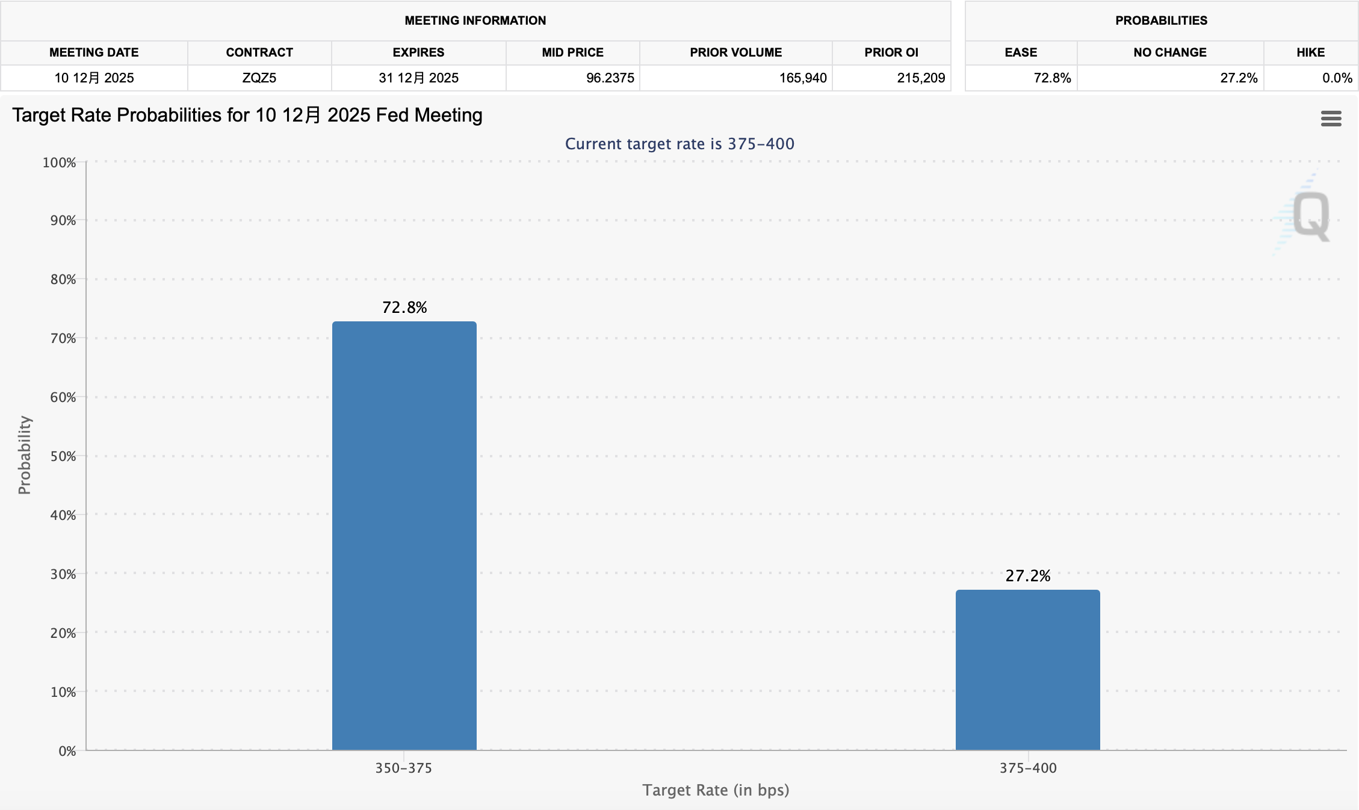Click the 96.2375 mid price cell
Viewport: 1359px width, 810px height.
(610, 78)
